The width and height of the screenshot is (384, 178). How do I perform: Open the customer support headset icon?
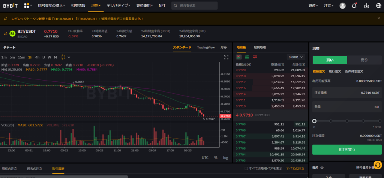(378, 165)
